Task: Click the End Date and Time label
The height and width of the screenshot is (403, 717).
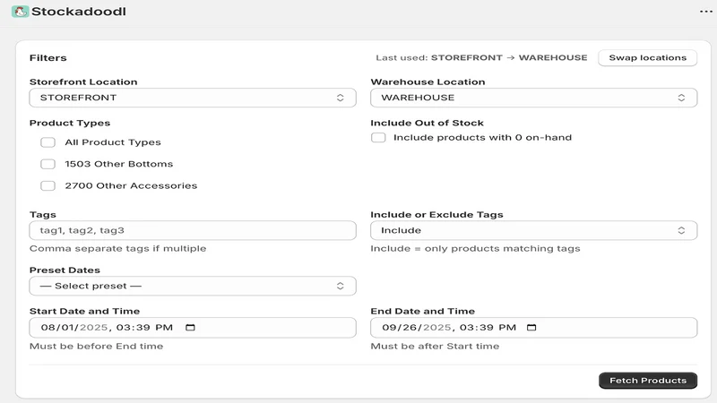Action: 422,311
